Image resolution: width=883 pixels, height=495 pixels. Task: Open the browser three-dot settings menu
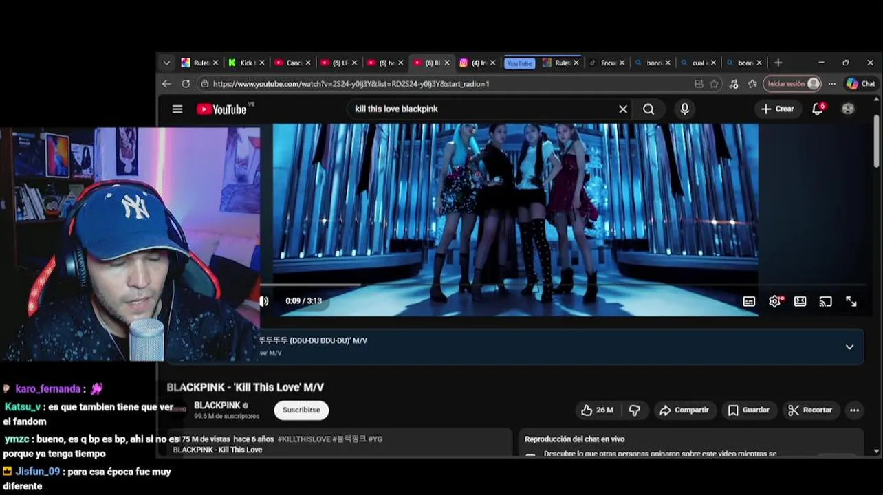point(832,84)
